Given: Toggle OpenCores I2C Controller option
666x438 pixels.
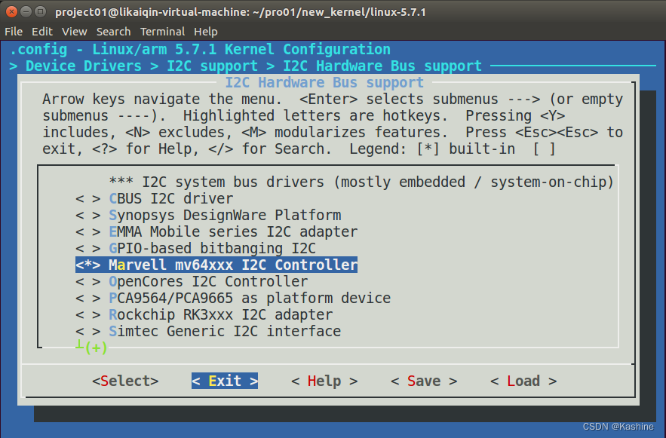Looking at the screenshot, I should tap(192, 281).
